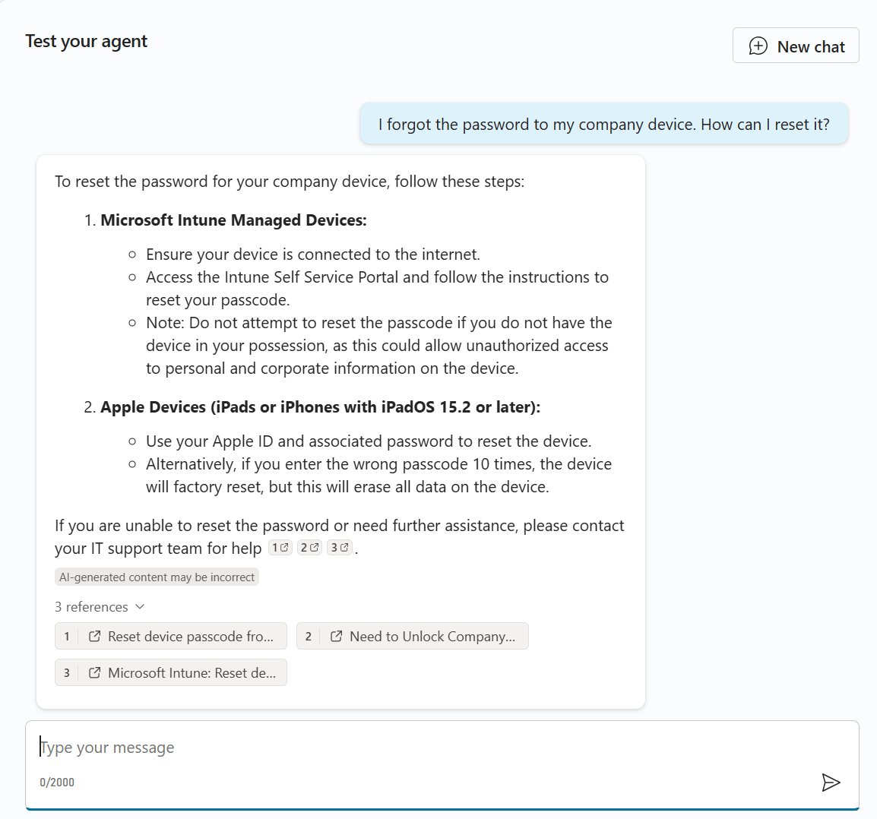Screen dimensions: 877x819
Task: Click external link icon on Microsoft Intune reference
Action: point(95,673)
